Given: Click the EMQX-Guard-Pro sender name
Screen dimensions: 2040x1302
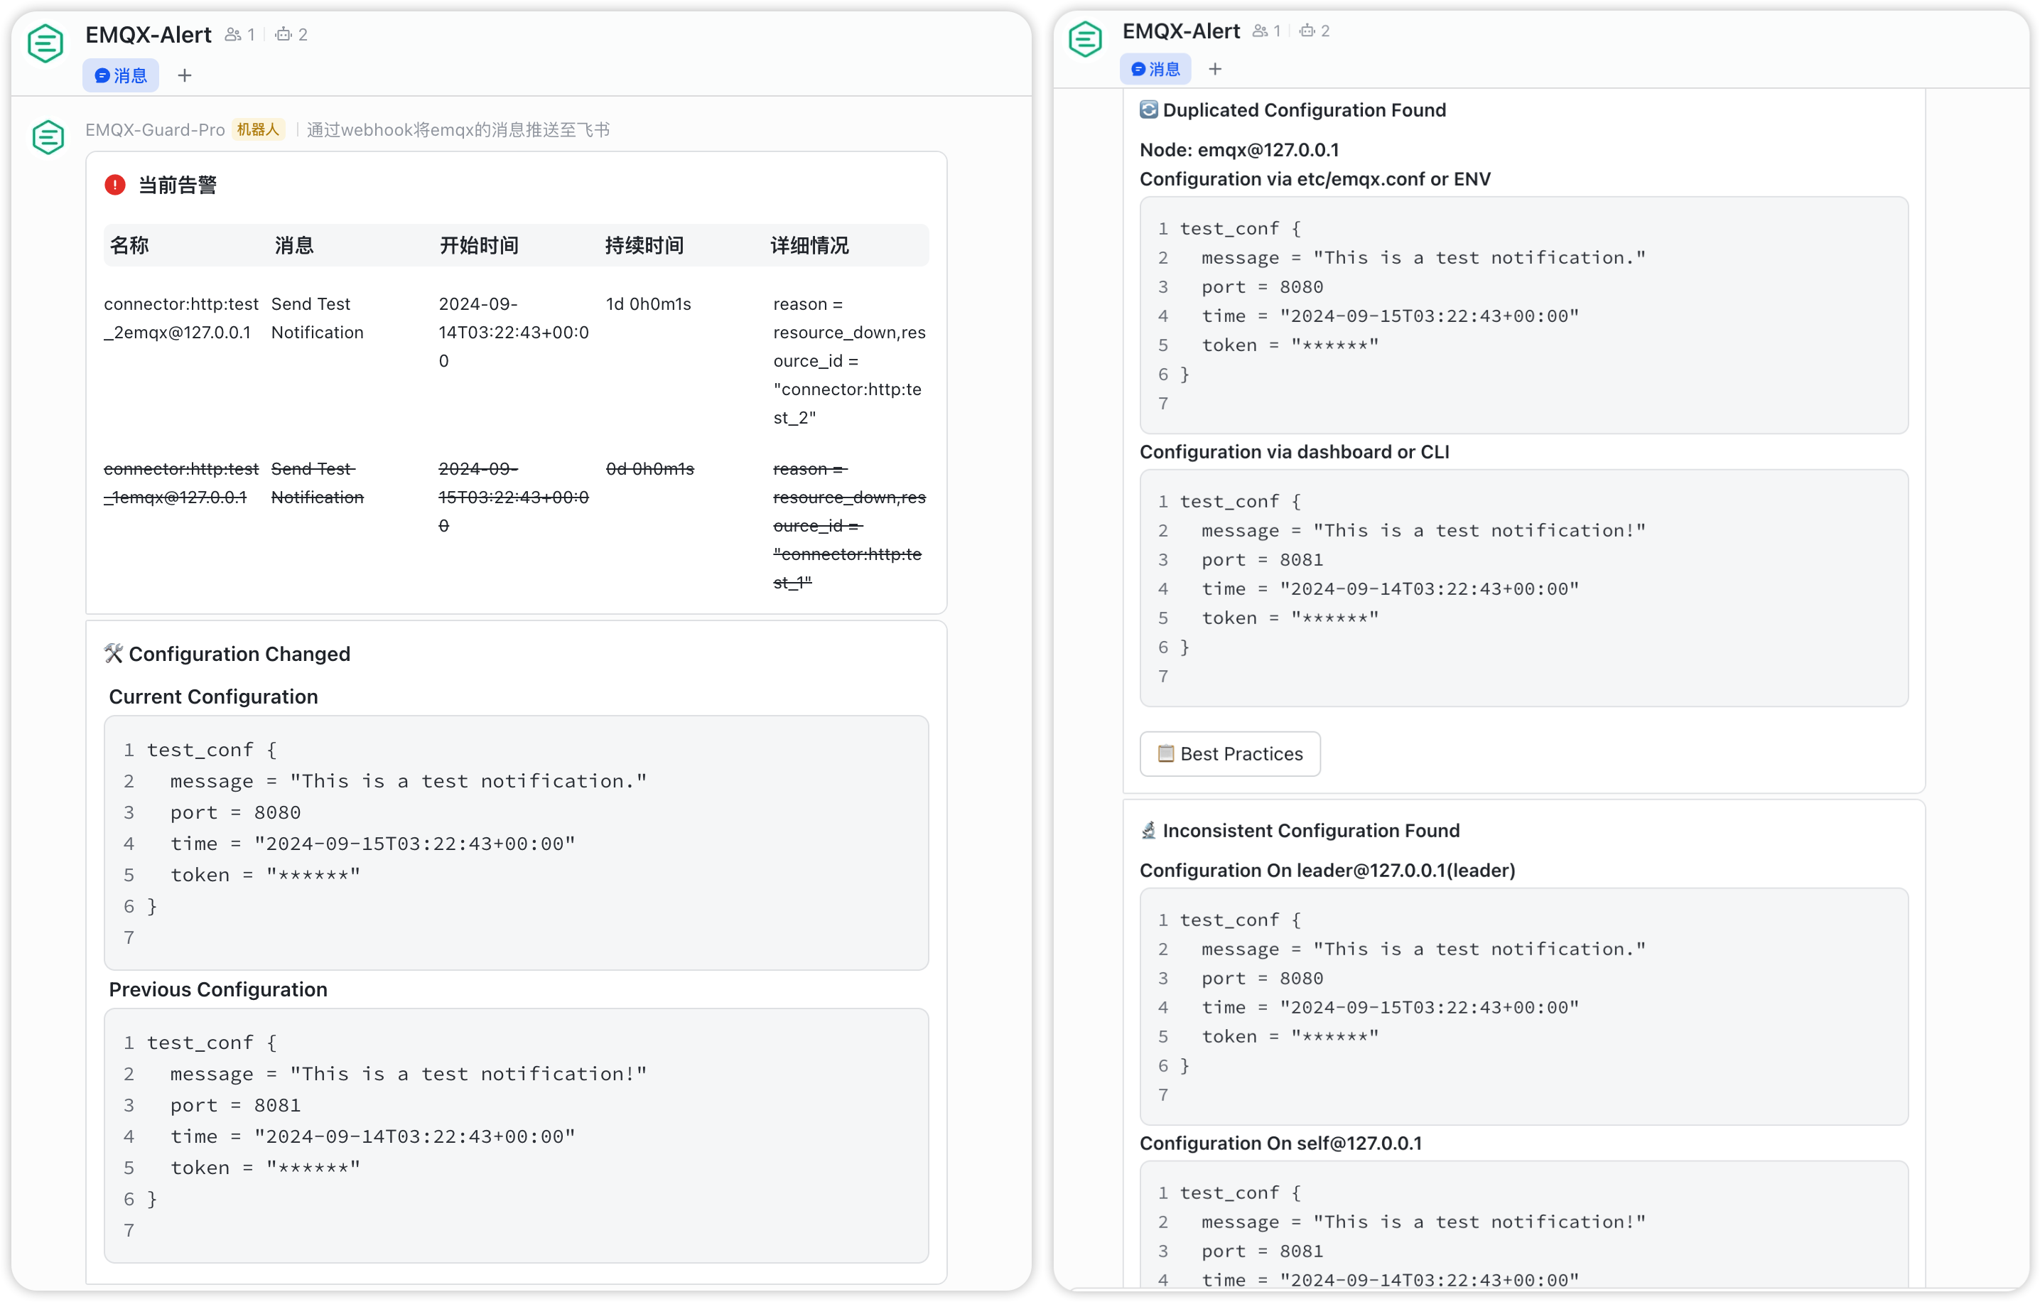Looking at the screenshot, I should pos(155,129).
